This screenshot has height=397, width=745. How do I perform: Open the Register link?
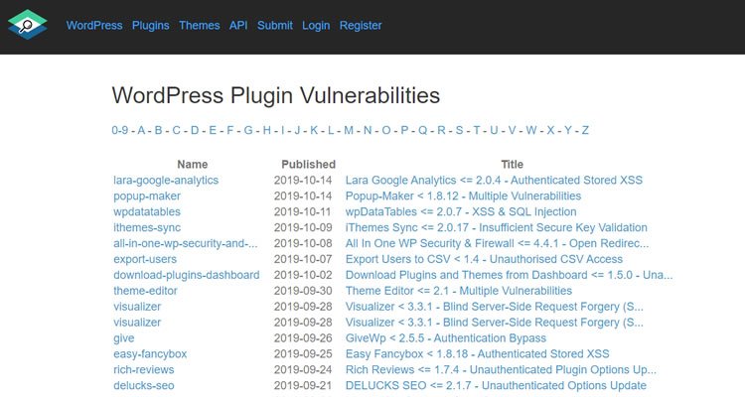click(361, 26)
